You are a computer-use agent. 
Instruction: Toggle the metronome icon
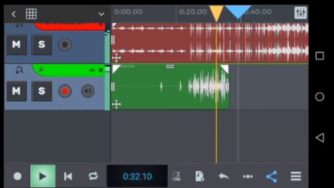tap(176, 177)
